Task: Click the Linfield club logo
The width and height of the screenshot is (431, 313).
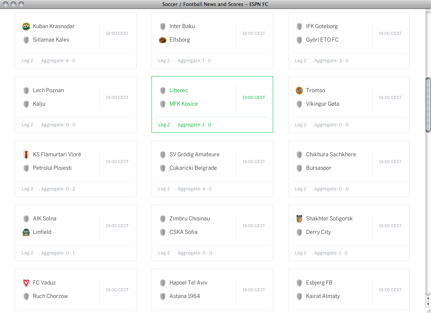Action: point(26,232)
